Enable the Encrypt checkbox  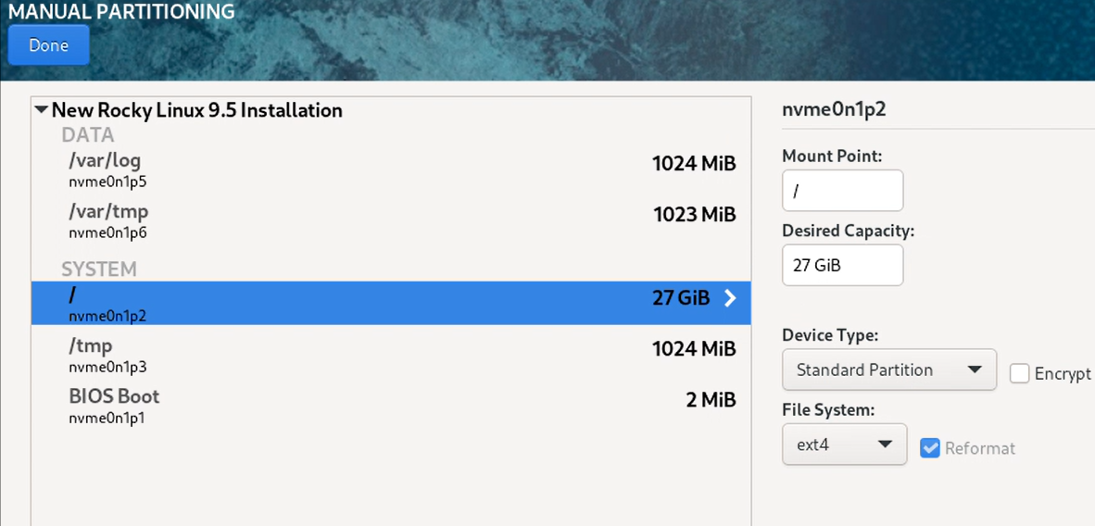tap(1020, 374)
